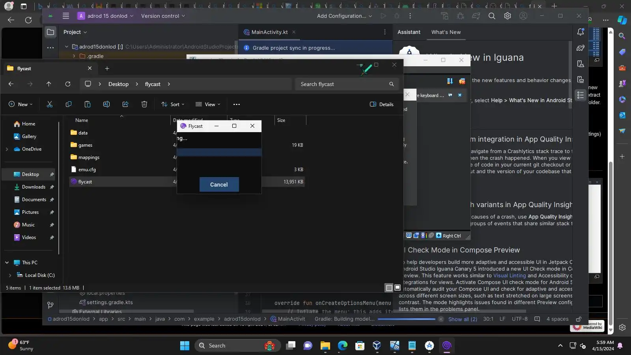Click the Windows taskbar Search box
The image size is (631, 355).
point(238,346)
